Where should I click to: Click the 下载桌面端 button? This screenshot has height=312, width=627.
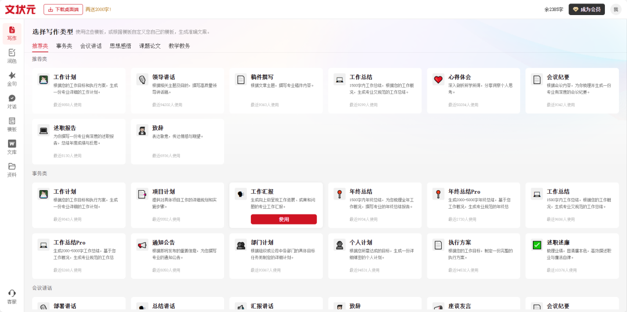pos(63,9)
